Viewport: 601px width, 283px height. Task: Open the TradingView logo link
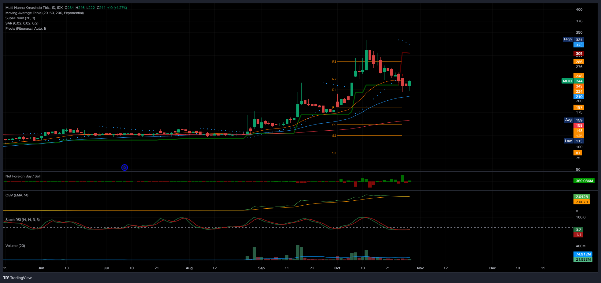pos(17,278)
